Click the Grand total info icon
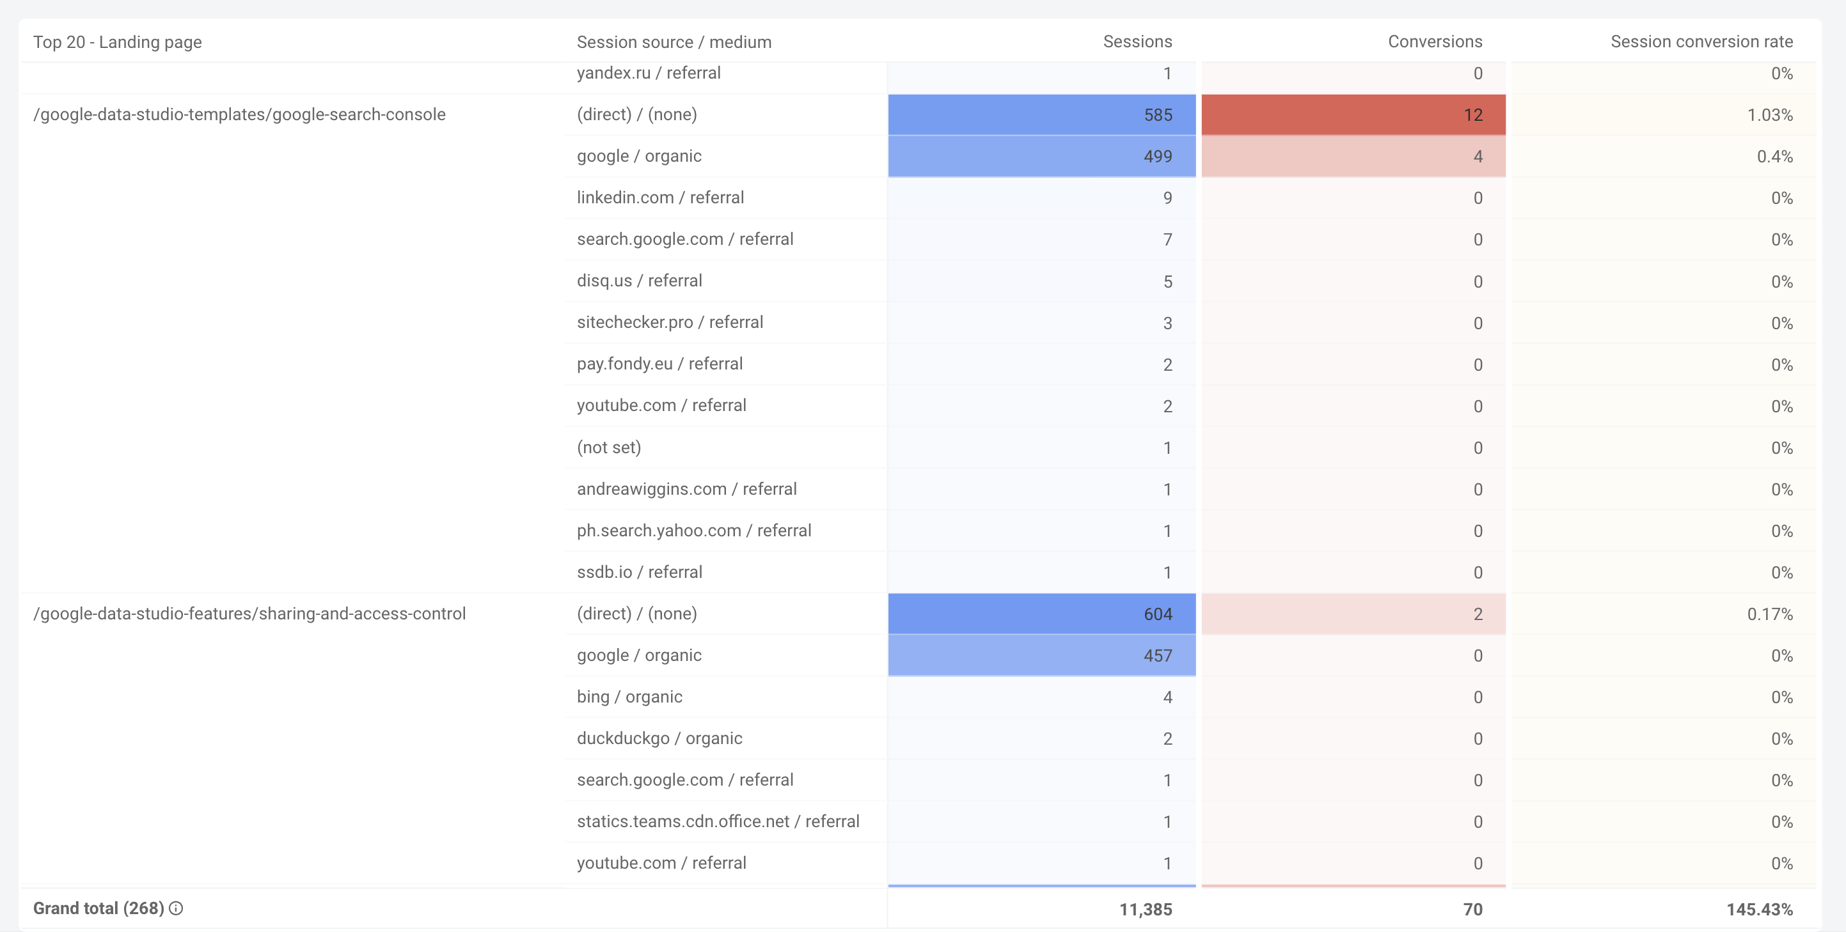 177,908
